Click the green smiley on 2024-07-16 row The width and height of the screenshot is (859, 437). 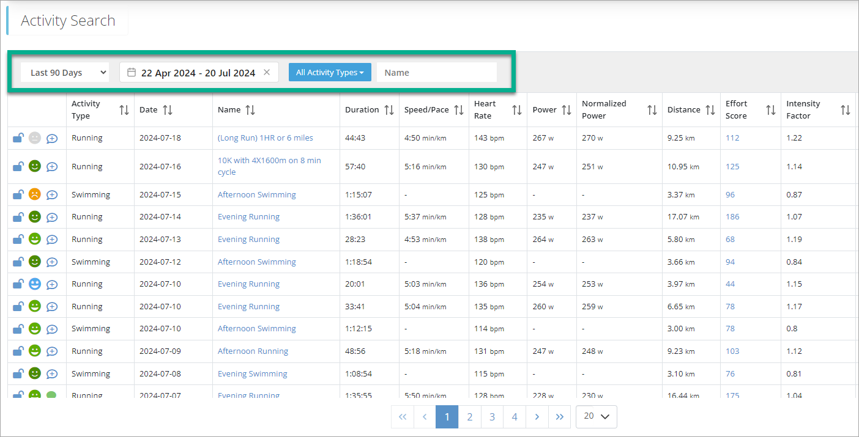click(x=35, y=166)
